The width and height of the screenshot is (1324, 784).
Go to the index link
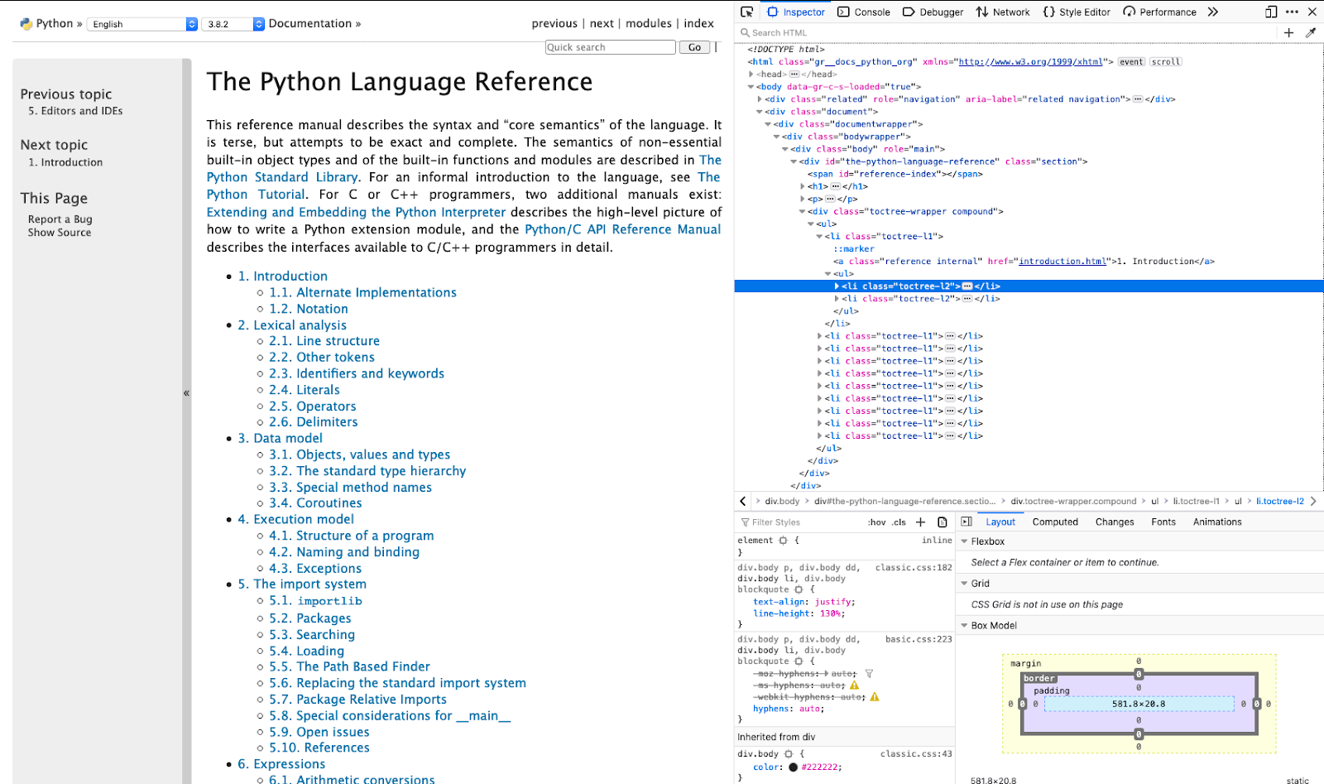pyautogui.click(x=698, y=23)
